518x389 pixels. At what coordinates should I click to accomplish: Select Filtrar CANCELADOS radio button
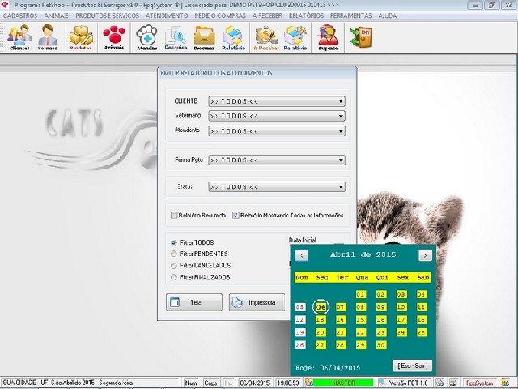[x=174, y=266]
